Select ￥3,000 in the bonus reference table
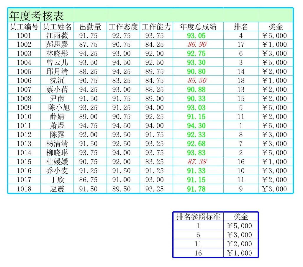This screenshot has height=267, width=303. tap(241, 235)
